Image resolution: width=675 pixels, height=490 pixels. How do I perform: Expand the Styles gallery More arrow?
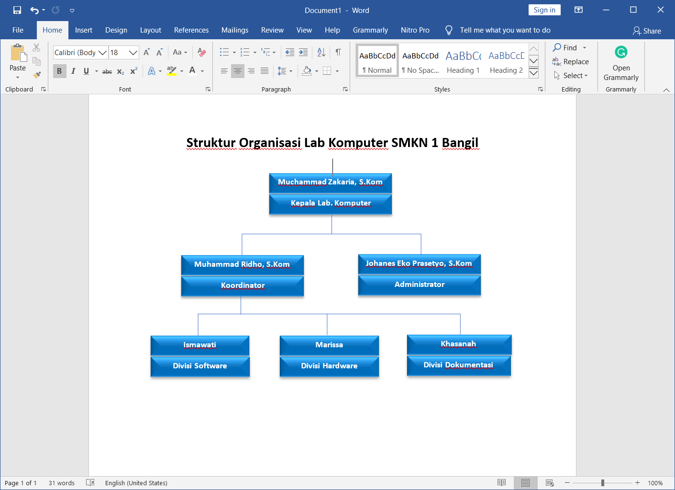(534, 73)
